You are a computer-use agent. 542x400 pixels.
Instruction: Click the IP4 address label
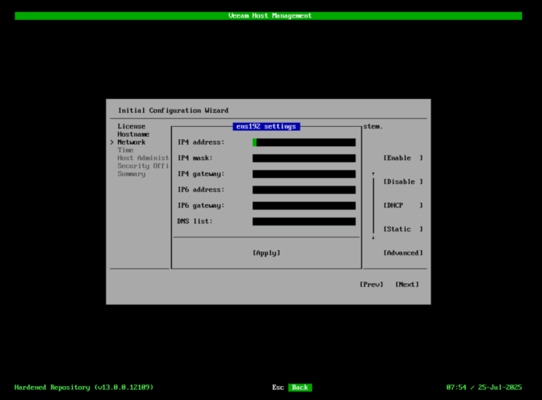tap(201, 142)
